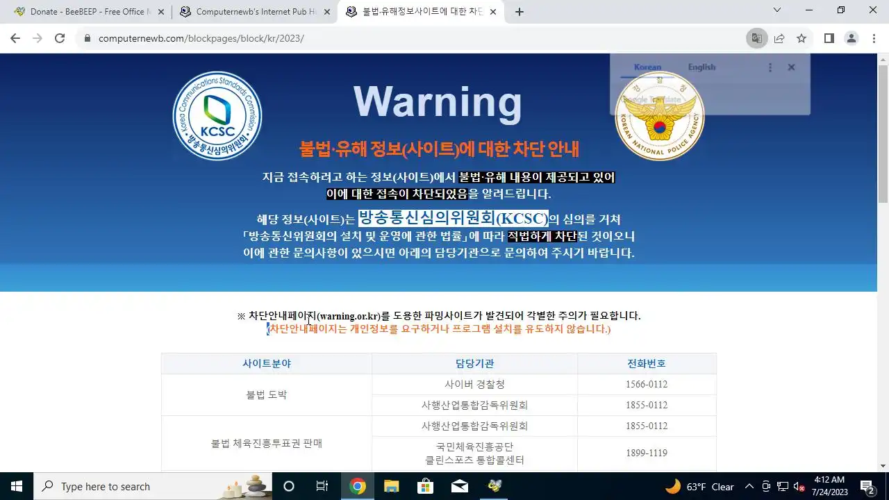This screenshot has height=500, width=889.
Task: Click the Chrome taskbar icon
Action: click(x=358, y=486)
